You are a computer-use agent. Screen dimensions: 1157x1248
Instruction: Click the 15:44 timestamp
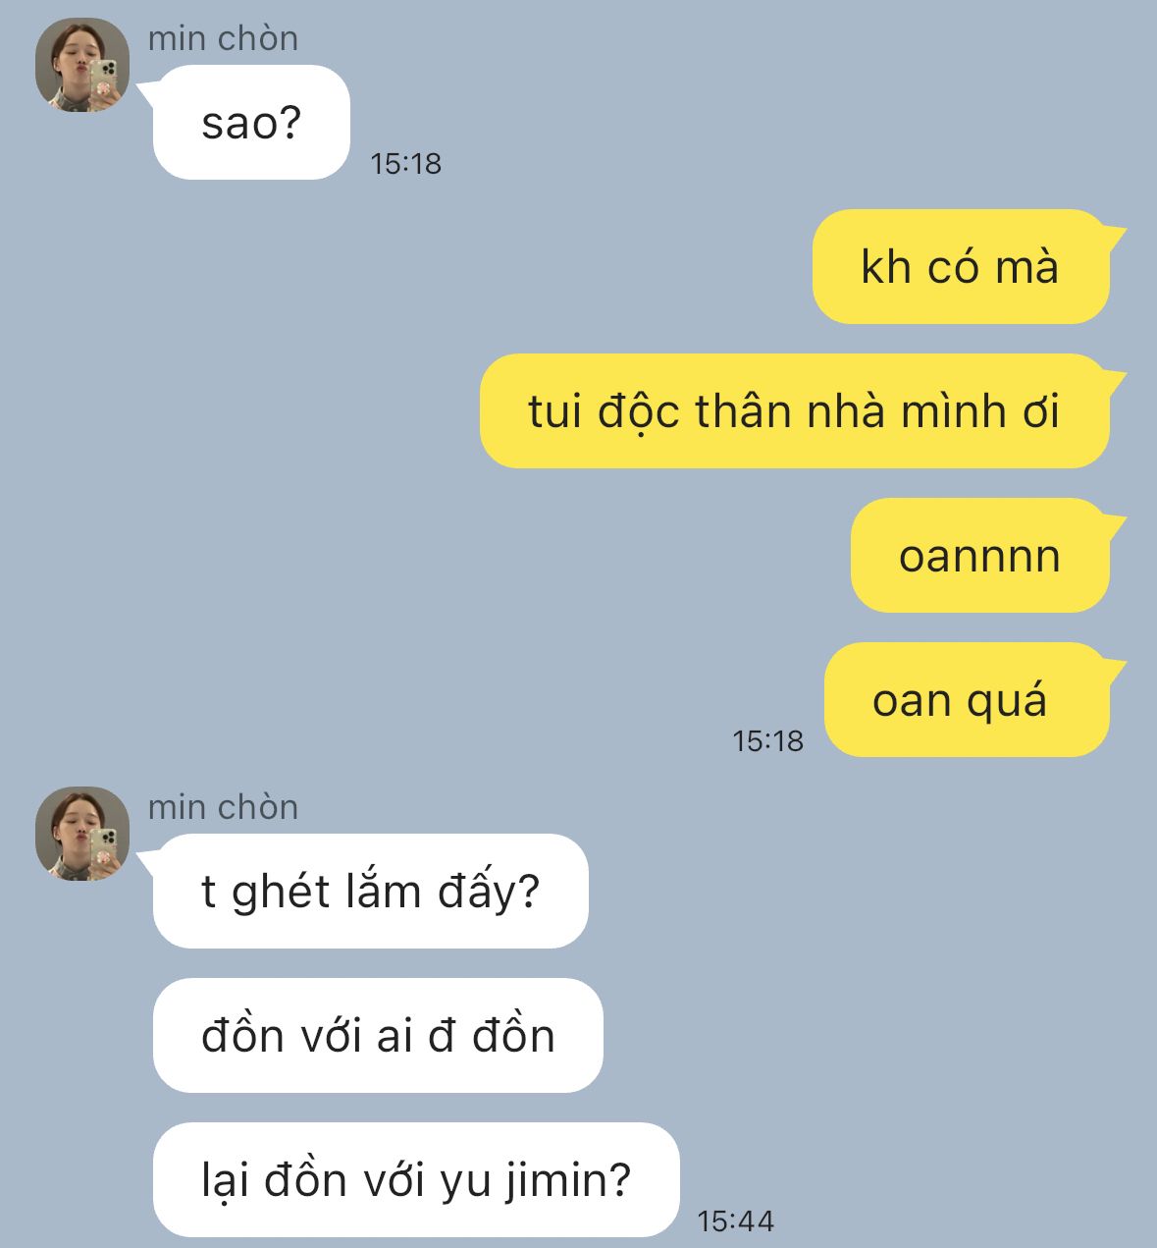click(736, 1221)
